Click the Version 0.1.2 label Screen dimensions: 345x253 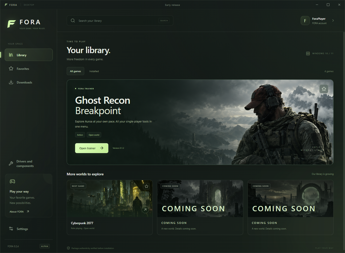pos(118,148)
